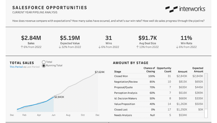Select the Negotiation/Review stage row
The height and width of the screenshot is (123, 217).
point(159,82)
